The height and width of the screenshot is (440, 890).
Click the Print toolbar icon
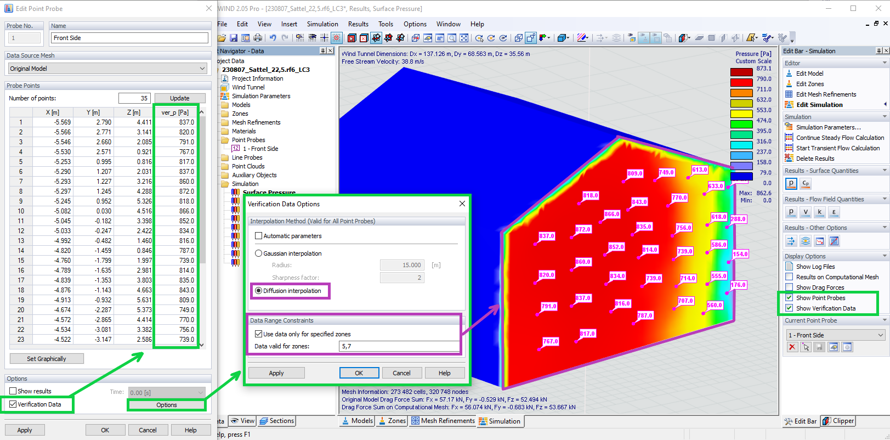pos(258,38)
